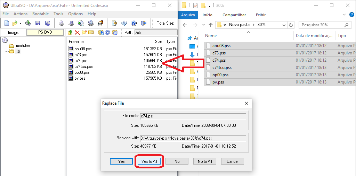
Task: Click the red X delete icon
Action: [x=78, y=33]
